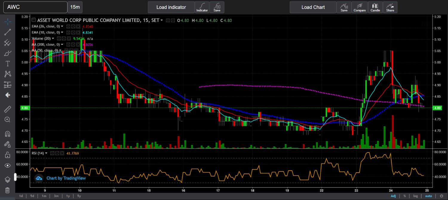This screenshot has height=200, width=448.
Task: Select the 5d time range tab
Action: coord(32,196)
